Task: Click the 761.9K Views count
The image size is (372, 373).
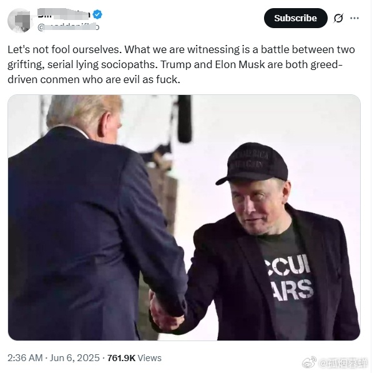Action: (134, 358)
